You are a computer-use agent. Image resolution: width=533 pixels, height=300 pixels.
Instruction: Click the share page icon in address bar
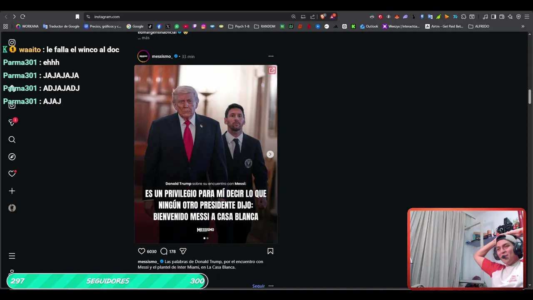point(313,17)
